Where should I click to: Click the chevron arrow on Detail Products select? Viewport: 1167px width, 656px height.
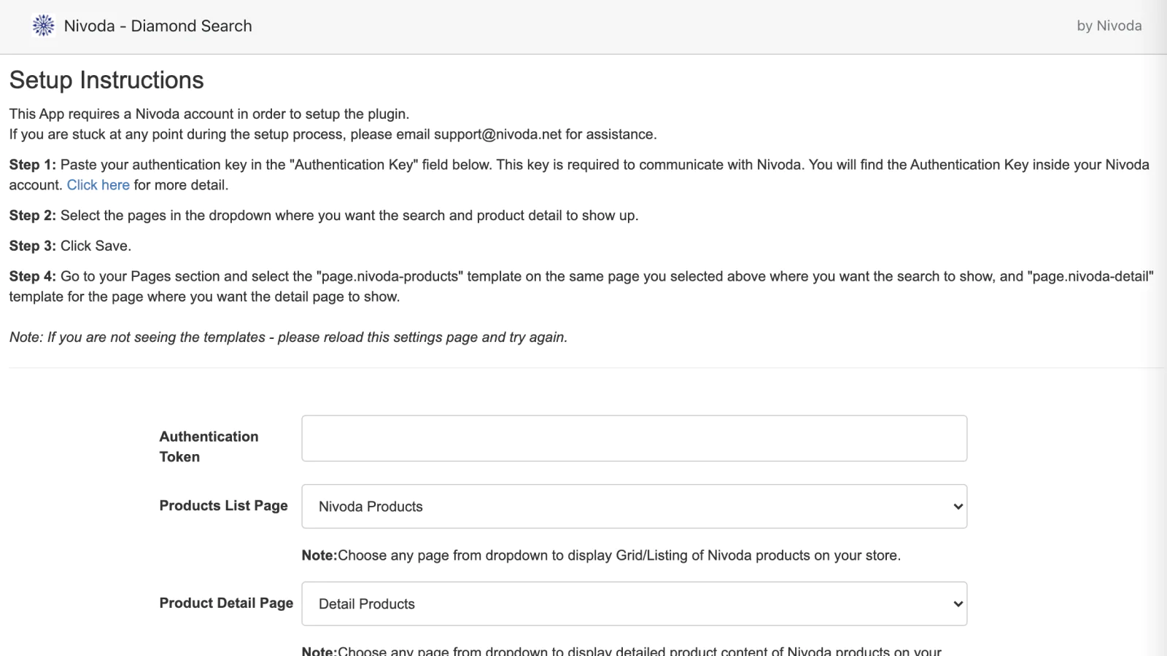(x=958, y=604)
